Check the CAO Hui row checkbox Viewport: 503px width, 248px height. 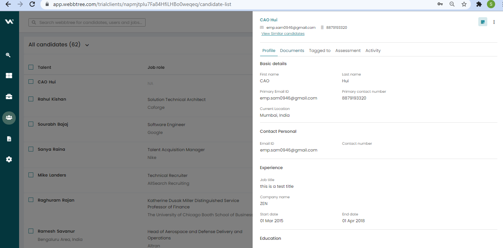(31, 82)
